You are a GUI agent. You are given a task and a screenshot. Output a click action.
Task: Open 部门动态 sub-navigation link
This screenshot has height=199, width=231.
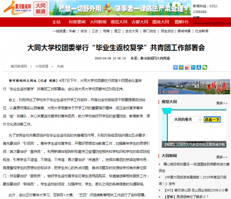(149, 31)
